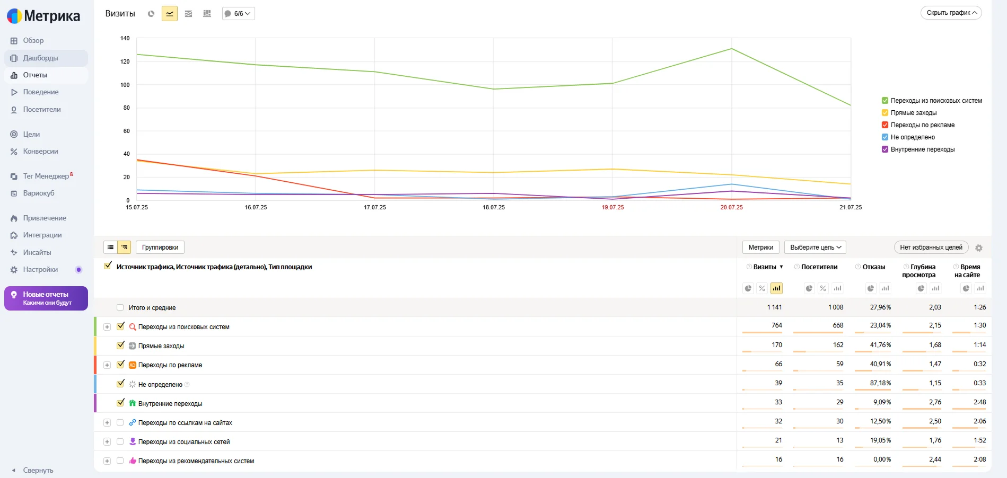
Task: Switch table to flat list view icon
Action: coord(110,247)
